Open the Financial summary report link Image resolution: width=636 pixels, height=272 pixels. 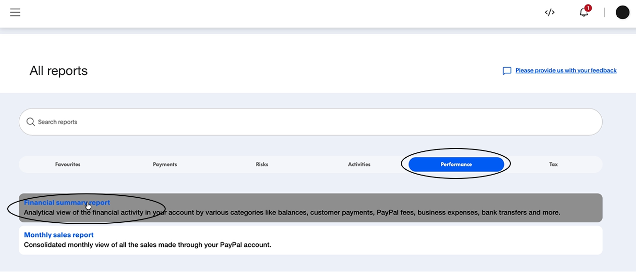point(67,203)
